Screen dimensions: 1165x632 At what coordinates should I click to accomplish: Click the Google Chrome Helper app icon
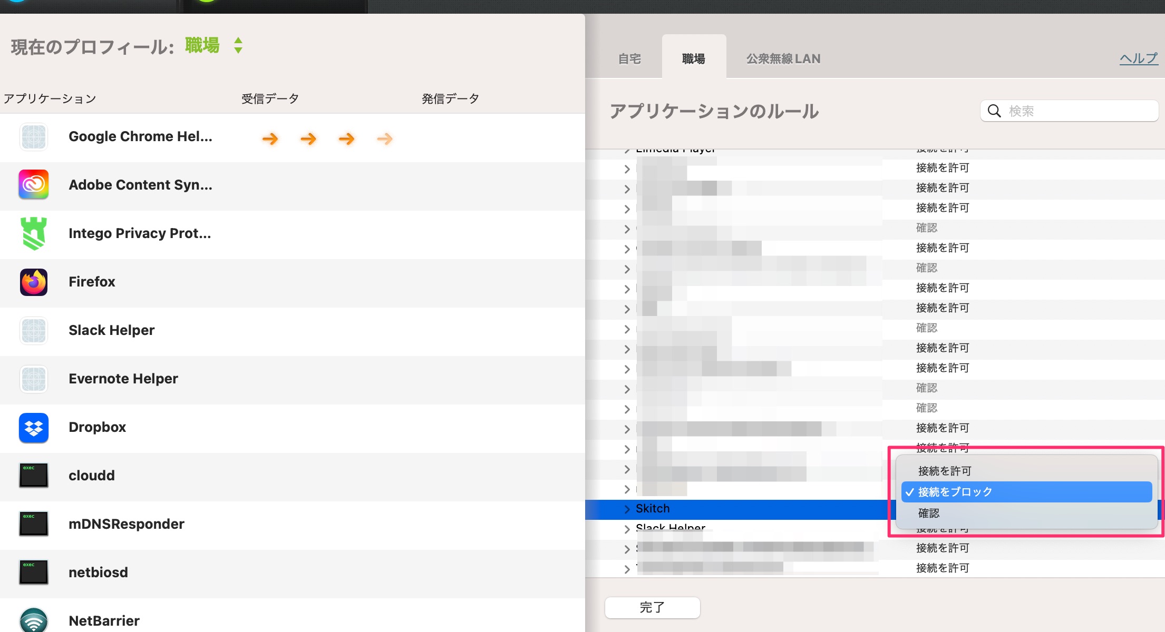coord(34,137)
